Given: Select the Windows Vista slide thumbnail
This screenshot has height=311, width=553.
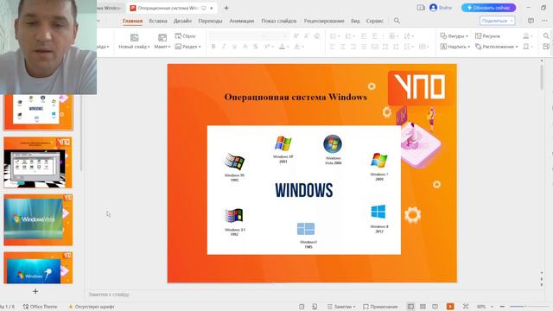Looking at the screenshot, I should 38,219.
